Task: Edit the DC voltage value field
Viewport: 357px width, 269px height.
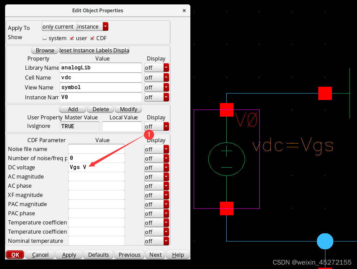Action: pos(96,167)
